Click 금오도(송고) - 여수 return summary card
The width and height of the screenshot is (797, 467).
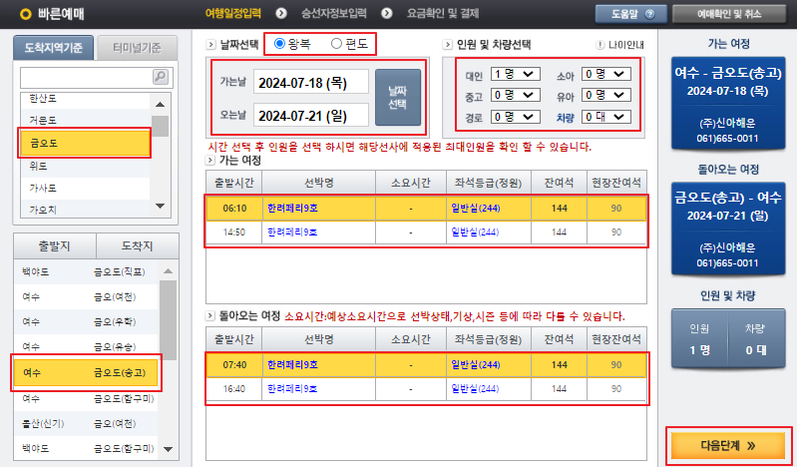[x=728, y=229]
